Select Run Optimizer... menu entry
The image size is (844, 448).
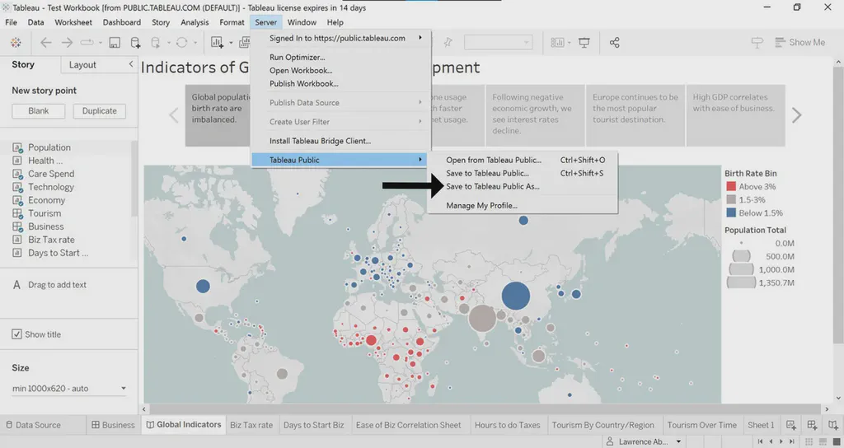click(x=297, y=57)
